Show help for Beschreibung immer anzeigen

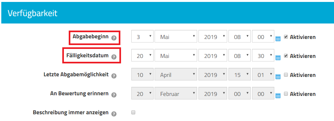[x=114, y=114]
